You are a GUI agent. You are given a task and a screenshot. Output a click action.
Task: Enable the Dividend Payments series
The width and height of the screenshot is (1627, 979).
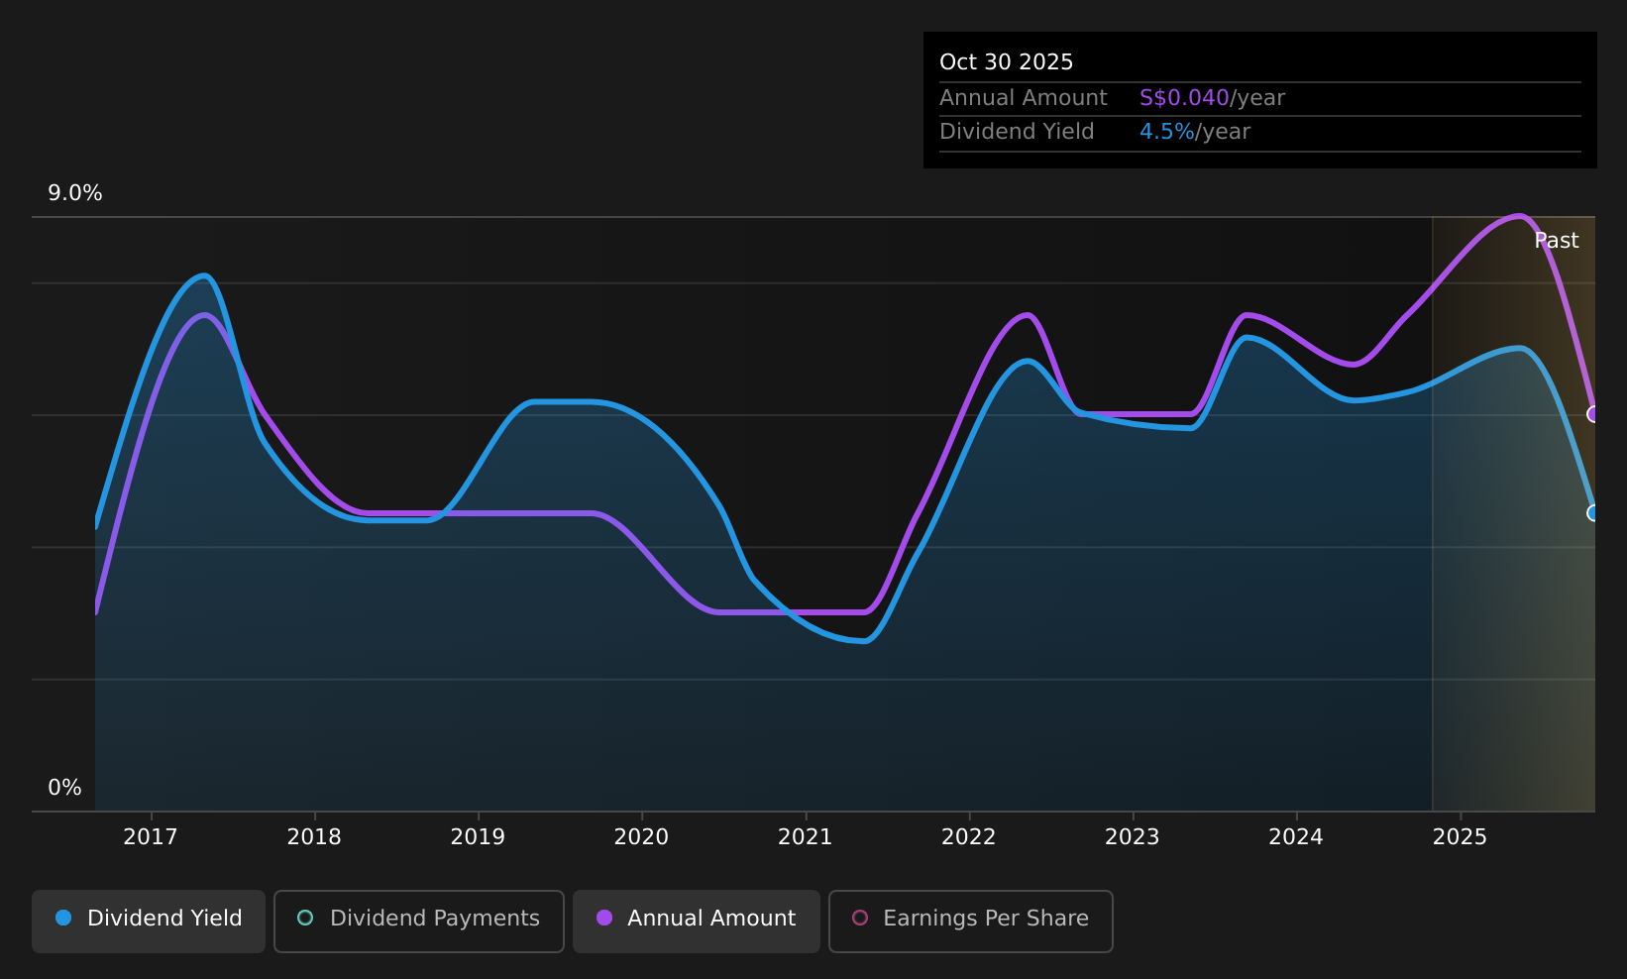coord(419,921)
